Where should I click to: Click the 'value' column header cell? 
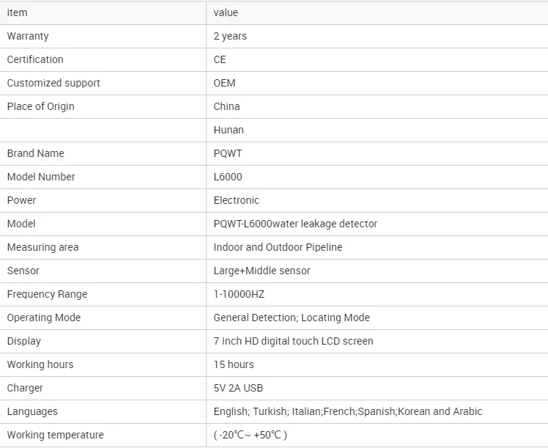pos(226,12)
